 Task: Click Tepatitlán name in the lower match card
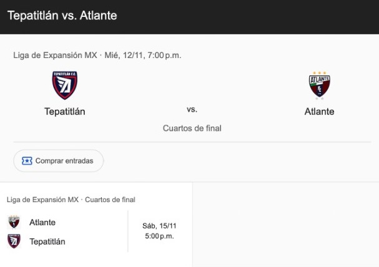[47, 241]
